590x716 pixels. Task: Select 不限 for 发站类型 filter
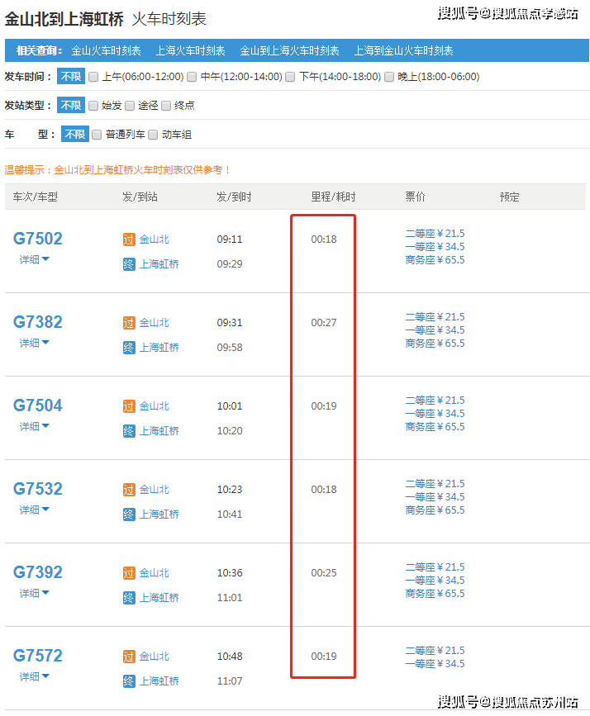tap(71, 106)
